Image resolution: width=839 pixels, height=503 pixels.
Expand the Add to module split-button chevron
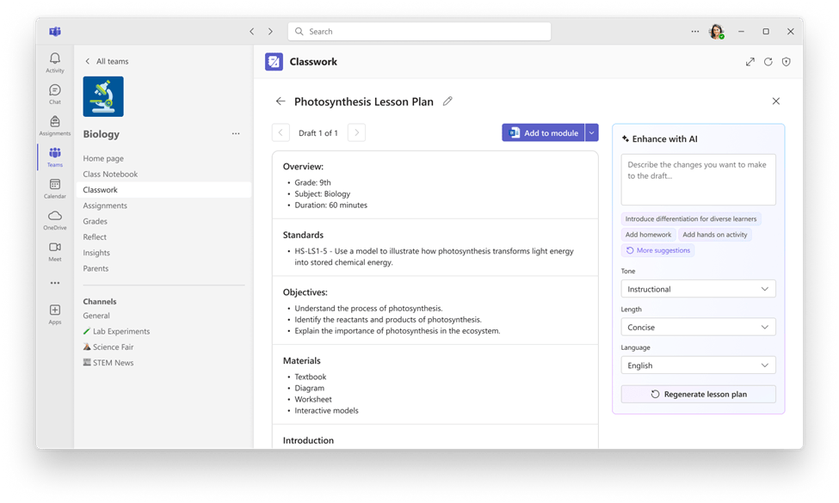pos(590,132)
